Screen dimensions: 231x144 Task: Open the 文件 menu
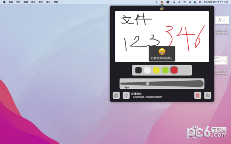[18, 2]
